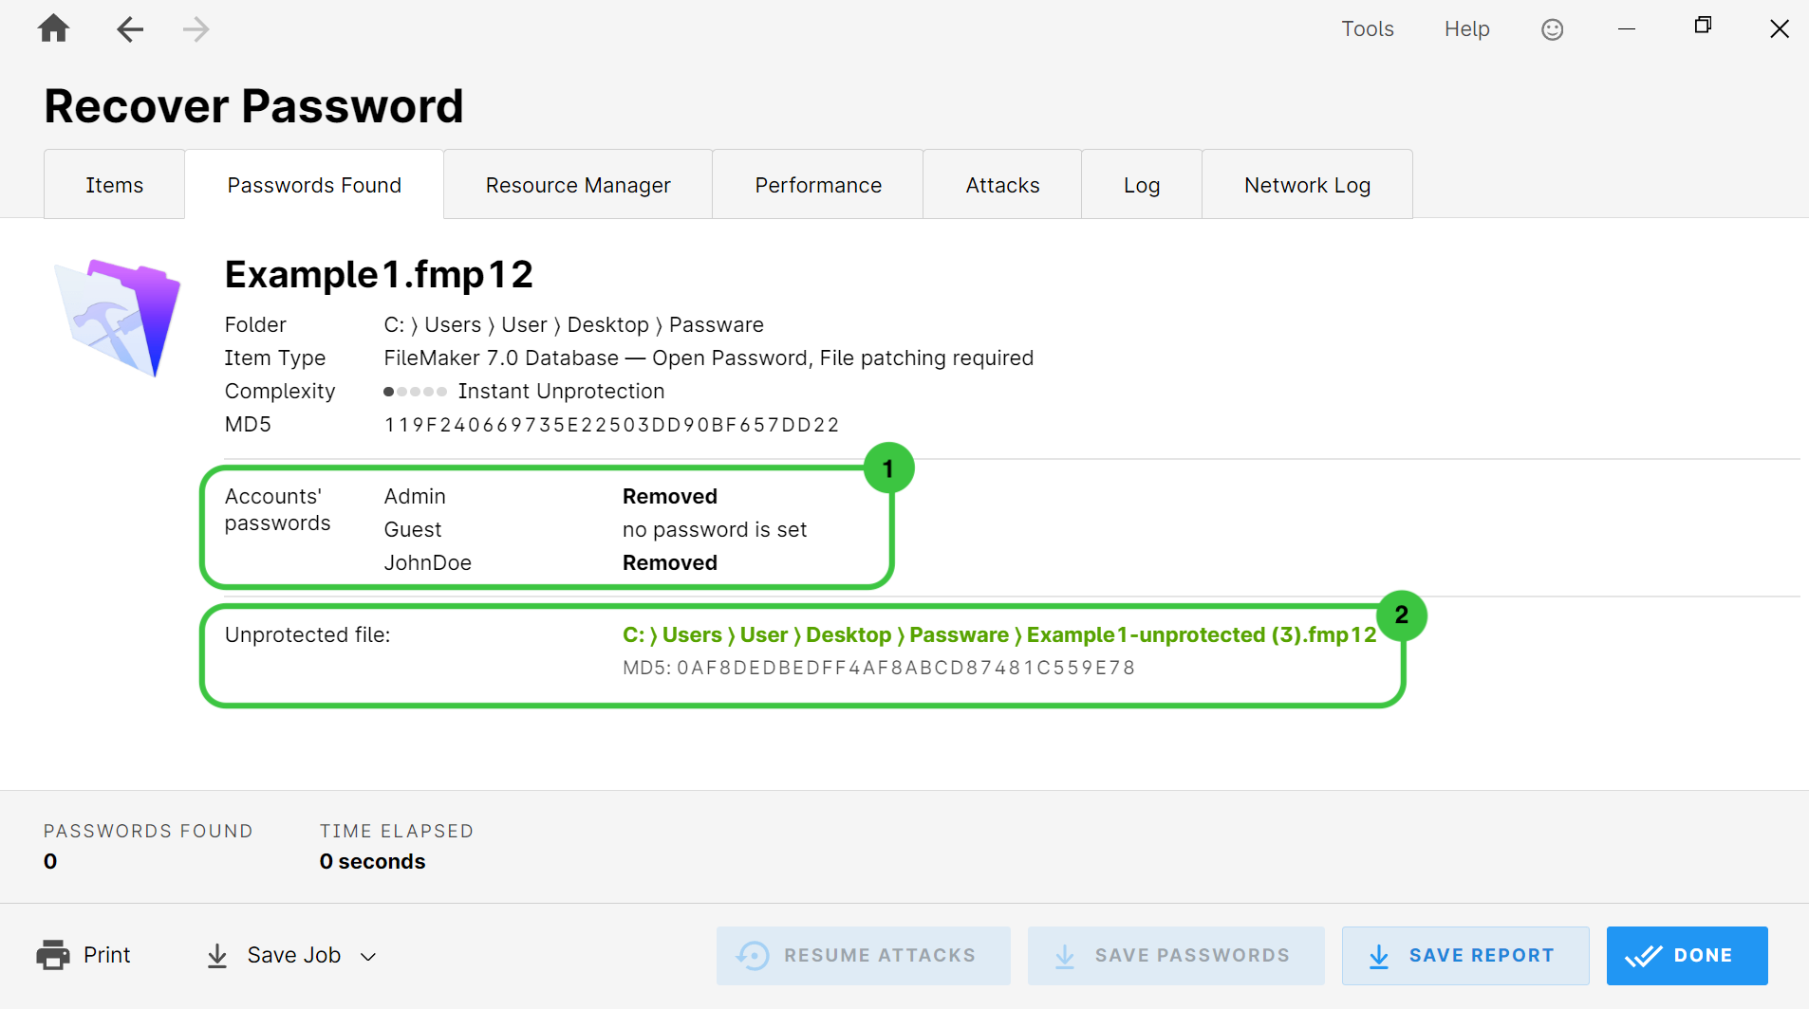Expand the Save Job dropdown arrow
Image resolution: width=1809 pixels, height=1009 pixels.
click(x=368, y=957)
